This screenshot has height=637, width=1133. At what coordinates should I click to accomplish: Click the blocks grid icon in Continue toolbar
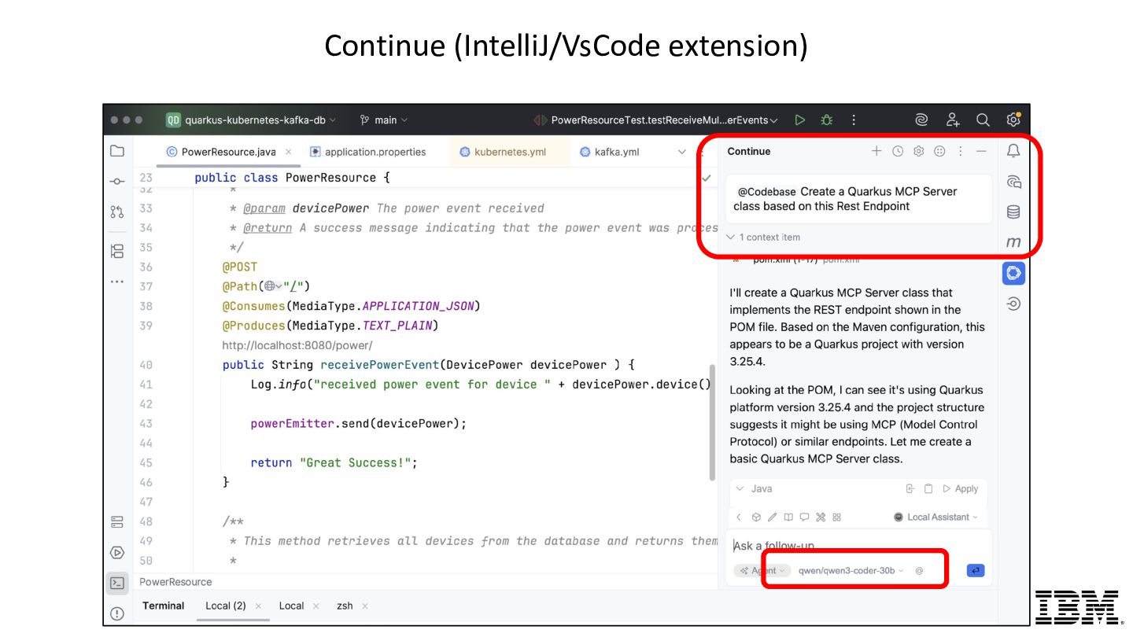(x=837, y=517)
